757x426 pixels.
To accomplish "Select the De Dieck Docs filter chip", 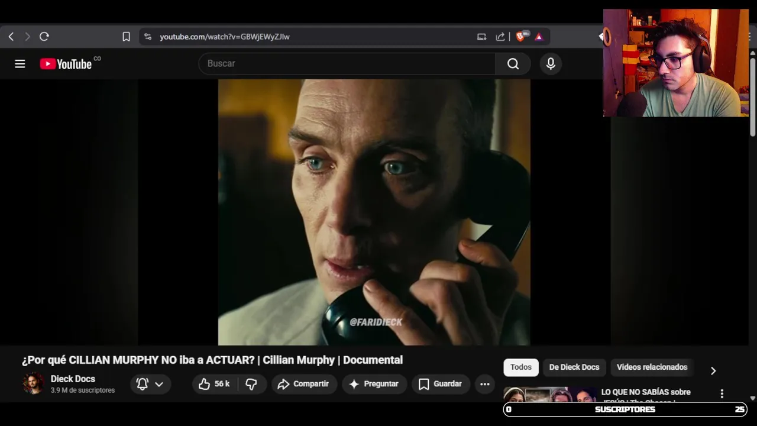I will click(574, 367).
